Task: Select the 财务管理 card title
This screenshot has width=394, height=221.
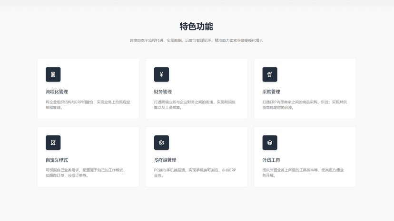Action: 163,92
